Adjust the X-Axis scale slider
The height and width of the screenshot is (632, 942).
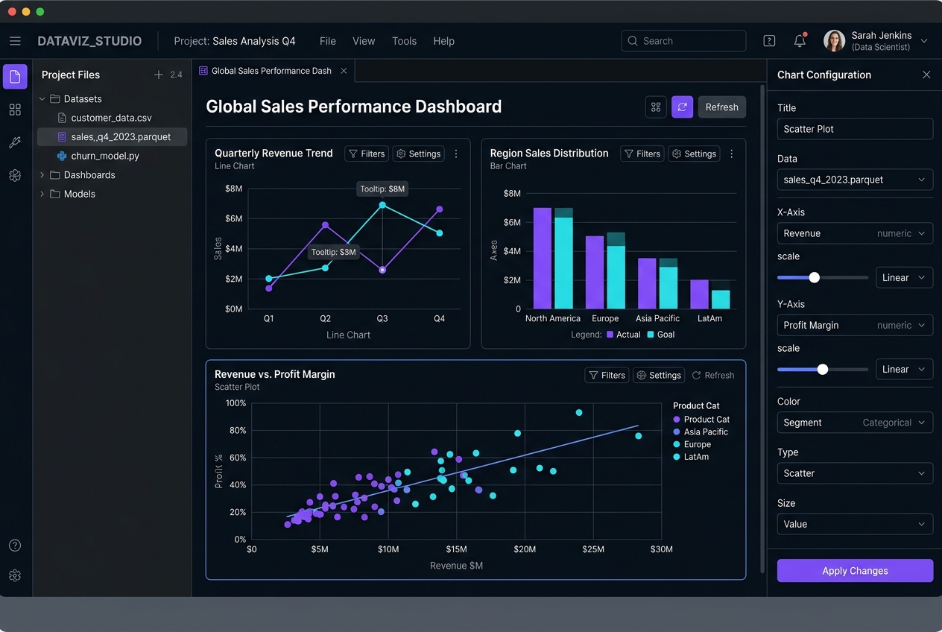click(x=815, y=277)
